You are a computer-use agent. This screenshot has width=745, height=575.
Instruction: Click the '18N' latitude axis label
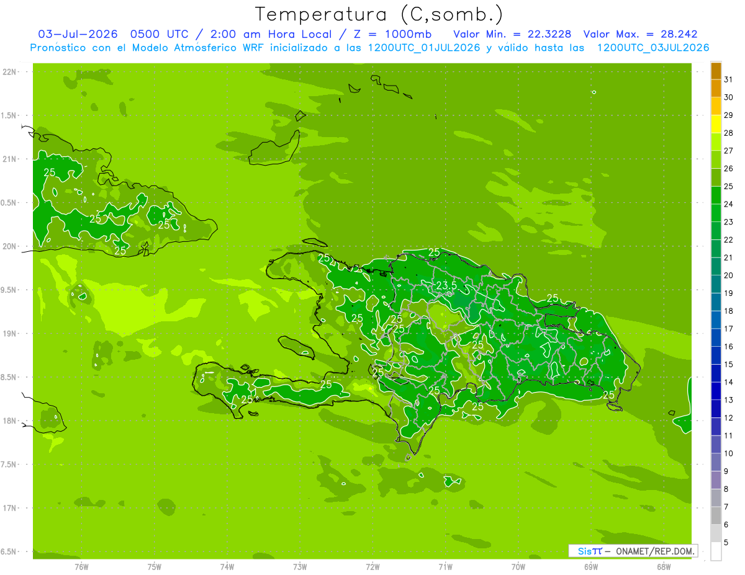[9, 421]
